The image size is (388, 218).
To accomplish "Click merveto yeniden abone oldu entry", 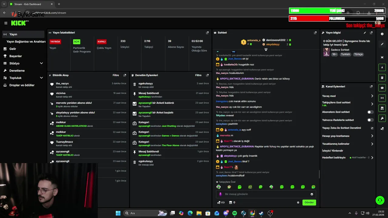I will (88, 104).
